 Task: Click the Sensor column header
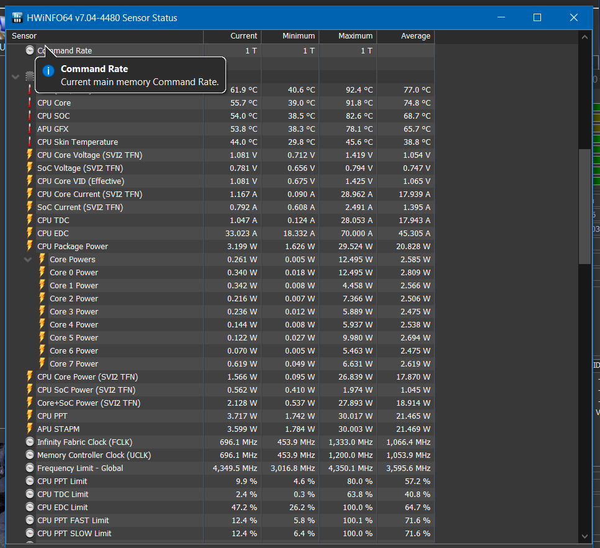coord(104,36)
